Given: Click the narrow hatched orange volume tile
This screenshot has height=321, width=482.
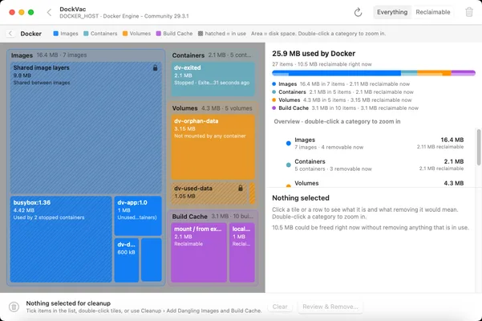Looking at the screenshot, I should [x=252, y=193].
